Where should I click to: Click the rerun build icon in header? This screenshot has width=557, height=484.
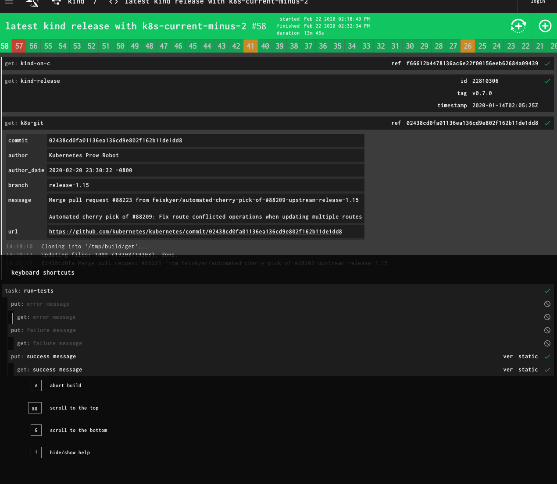[x=518, y=26]
